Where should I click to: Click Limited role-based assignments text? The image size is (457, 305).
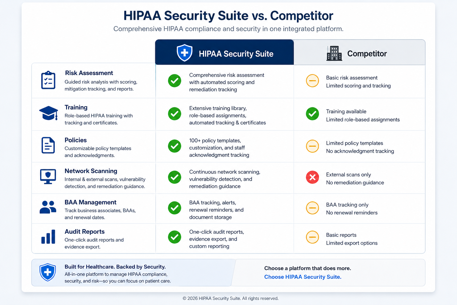(x=363, y=120)
